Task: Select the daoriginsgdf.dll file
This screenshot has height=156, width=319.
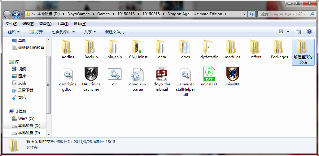Action: [x=68, y=79]
